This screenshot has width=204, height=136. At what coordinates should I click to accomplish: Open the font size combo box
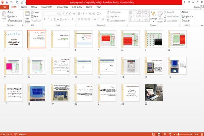[x=62, y=14]
